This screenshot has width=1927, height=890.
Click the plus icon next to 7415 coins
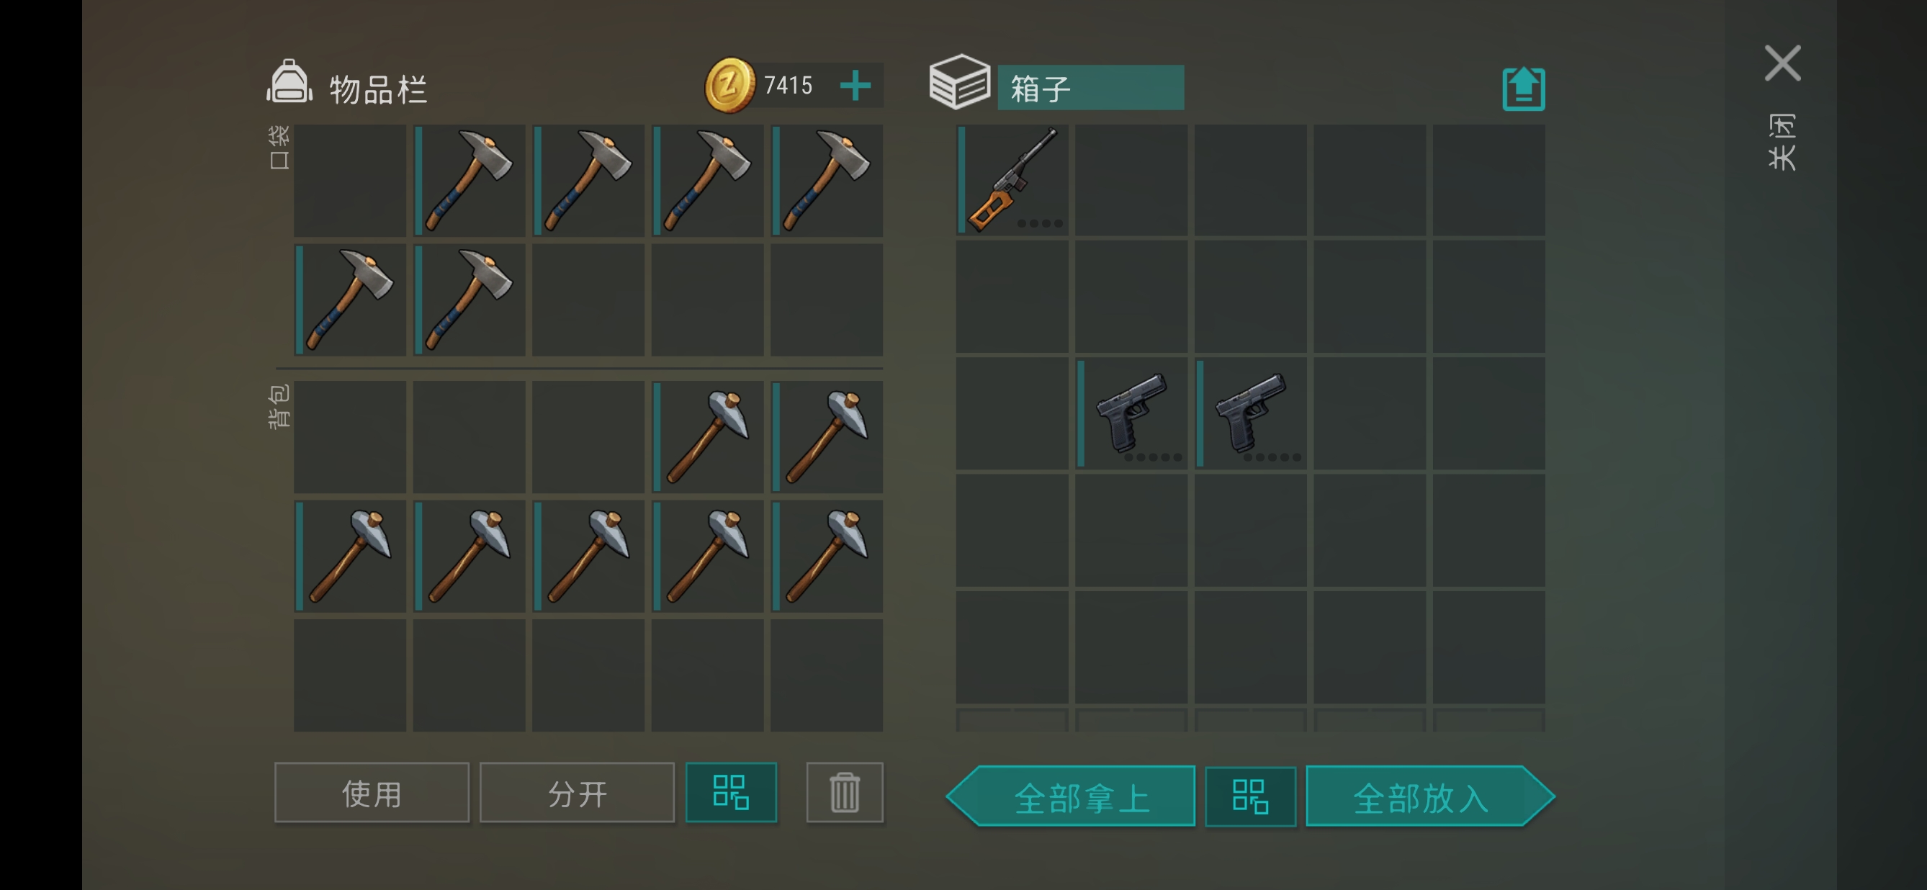tap(855, 85)
